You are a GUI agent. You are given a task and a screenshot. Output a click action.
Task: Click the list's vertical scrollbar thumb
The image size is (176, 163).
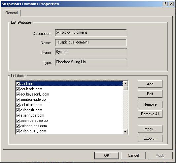[125, 88]
